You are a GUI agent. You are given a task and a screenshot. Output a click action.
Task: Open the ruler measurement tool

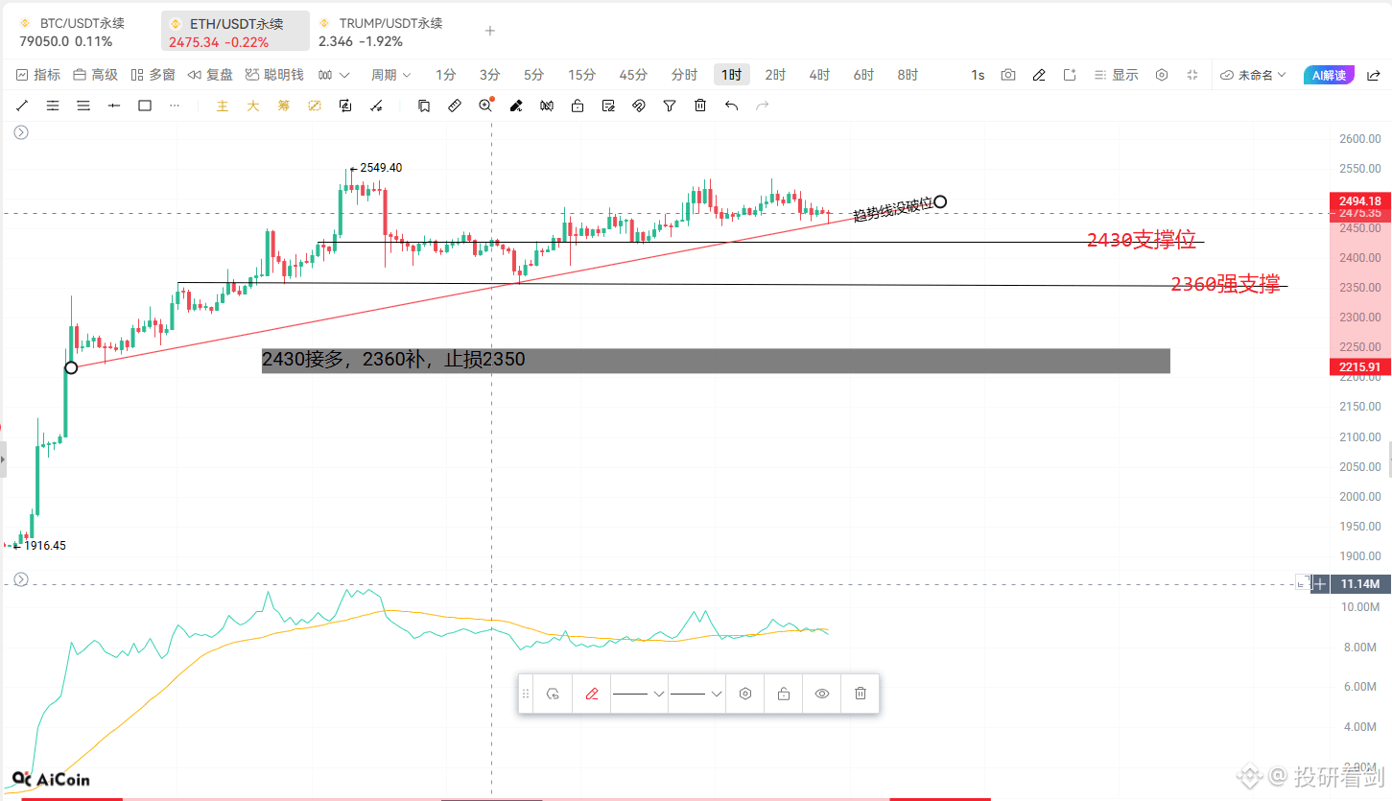point(455,106)
